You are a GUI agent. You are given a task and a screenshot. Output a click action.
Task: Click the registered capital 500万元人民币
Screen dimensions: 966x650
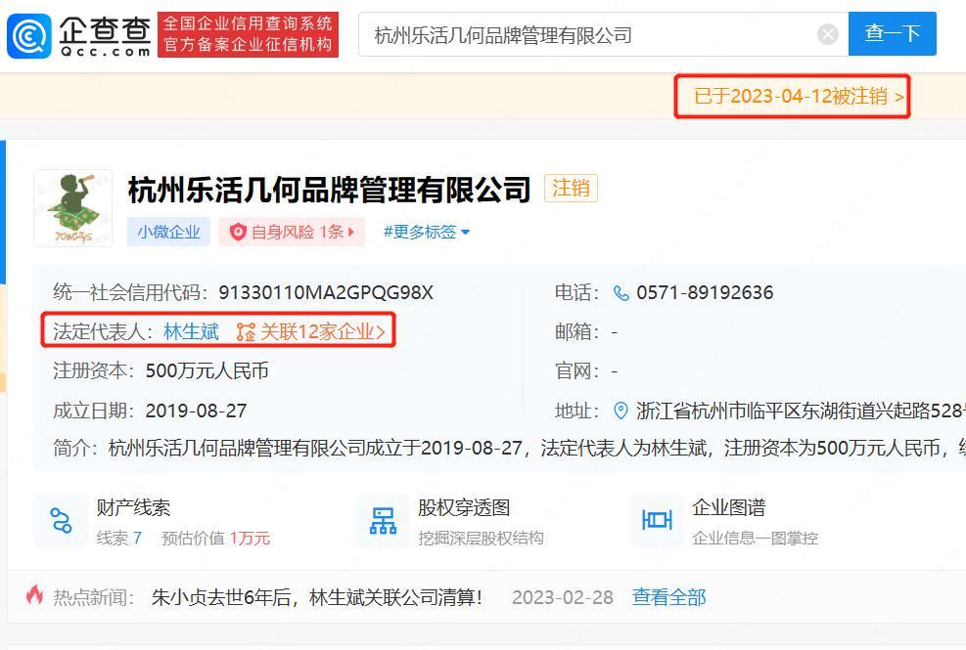coord(207,371)
